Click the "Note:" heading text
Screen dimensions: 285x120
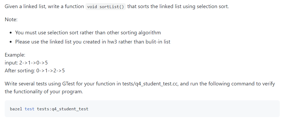pyautogui.click(x=11, y=19)
